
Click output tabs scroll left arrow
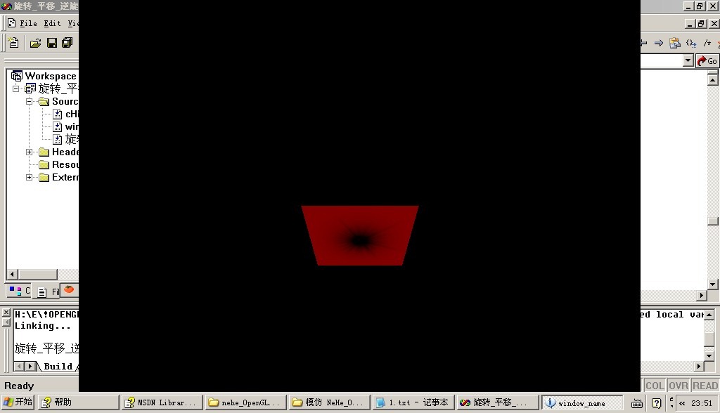(x=19, y=366)
